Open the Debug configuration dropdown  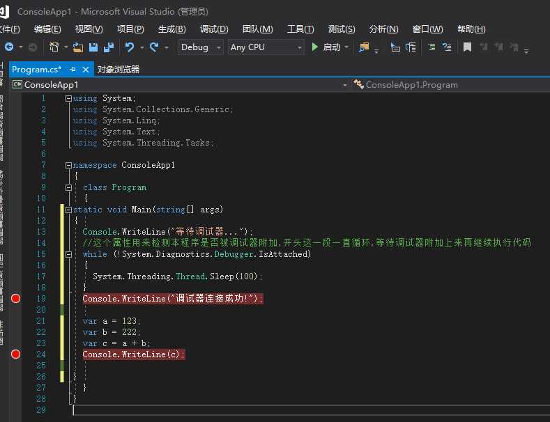[x=201, y=47]
